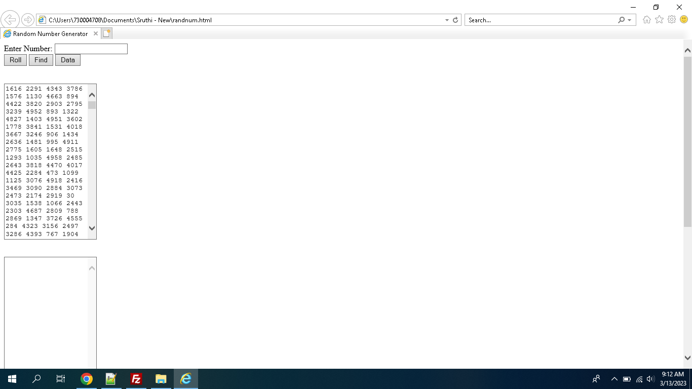Click the browser Back arrow button
This screenshot has height=389, width=692.
click(x=10, y=20)
